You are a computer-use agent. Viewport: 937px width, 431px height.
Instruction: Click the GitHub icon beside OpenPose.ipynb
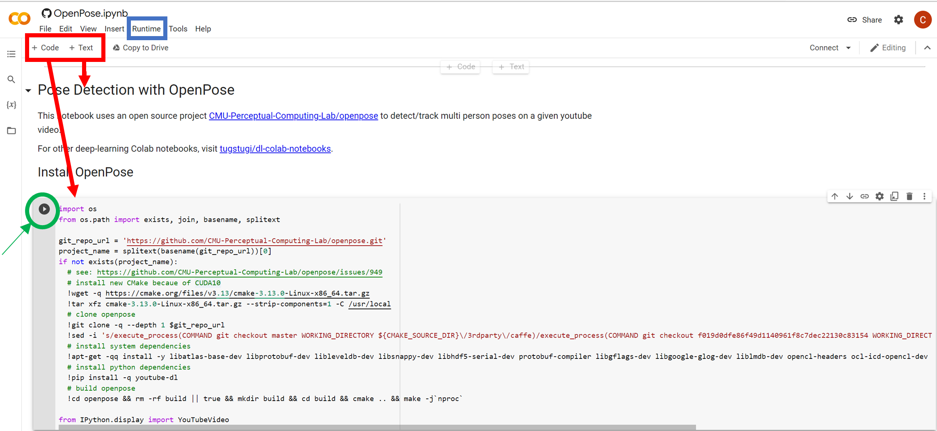[46, 13]
